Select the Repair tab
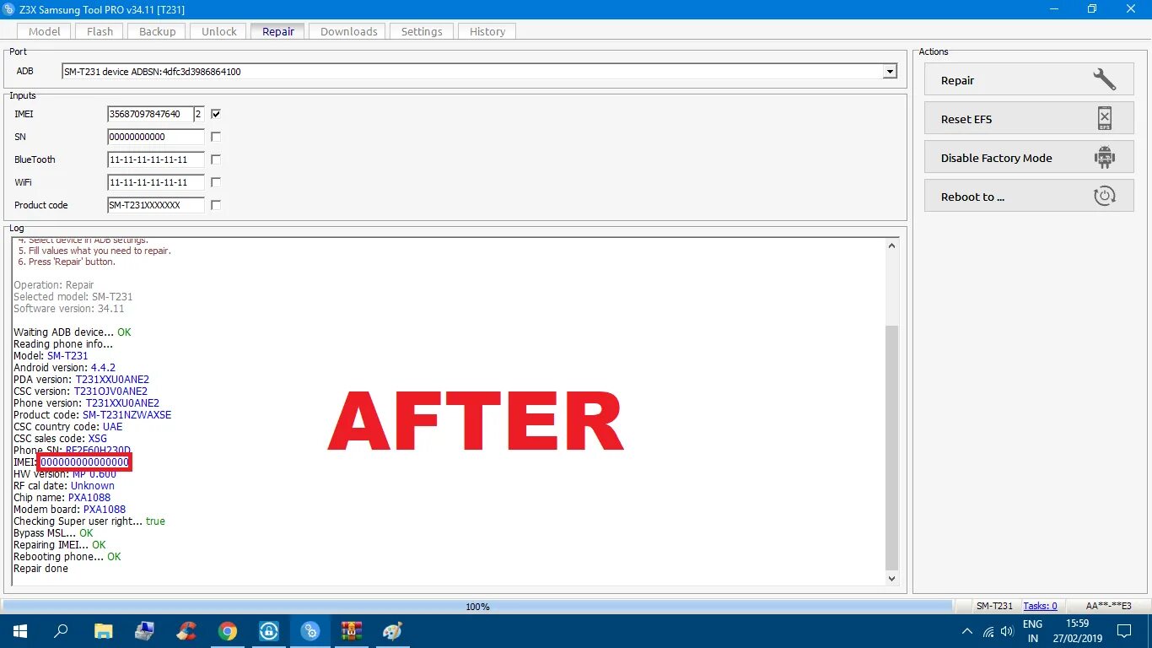The height and width of the screenshot is (648, 1152). point(278,31)
